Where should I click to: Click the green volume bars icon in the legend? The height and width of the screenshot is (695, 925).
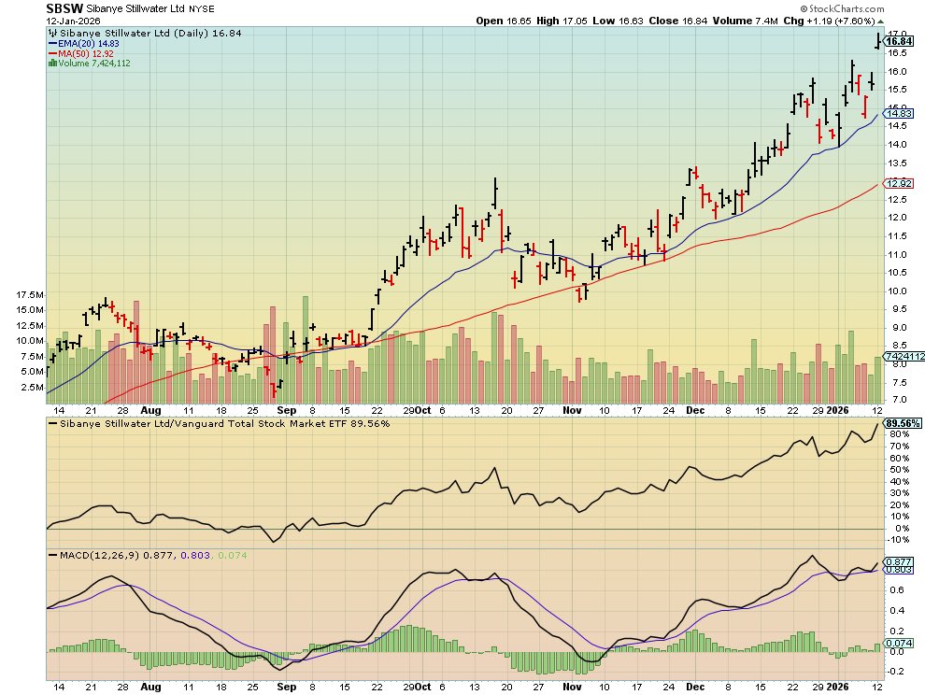pos(52,64)
